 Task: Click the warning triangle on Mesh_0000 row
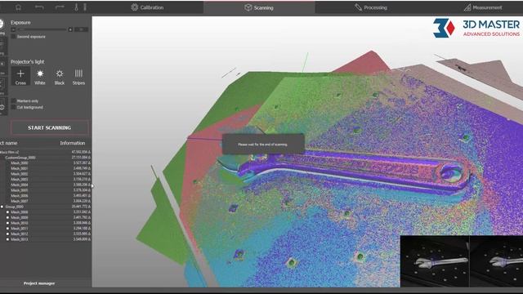coord(89,163)
